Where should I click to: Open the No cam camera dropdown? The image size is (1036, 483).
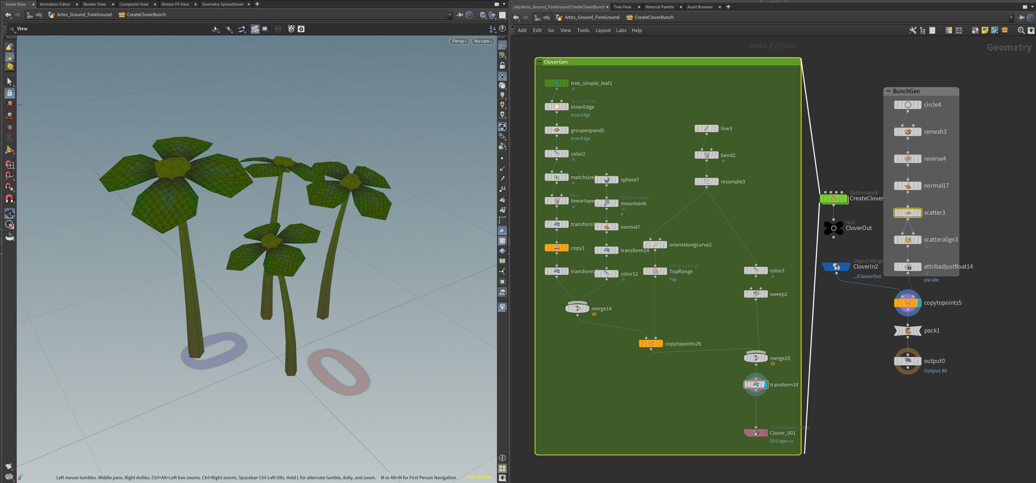483,41
